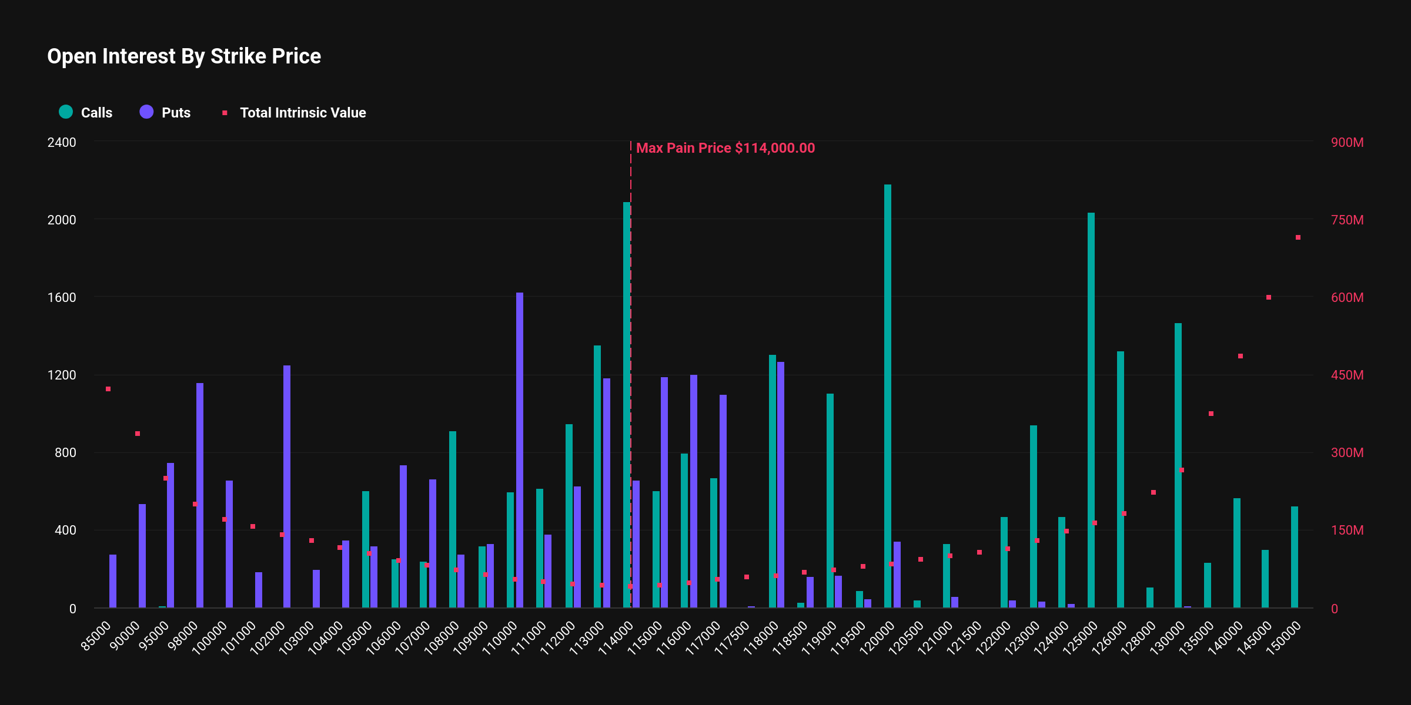Toggle the Puts legend purple circle

tap(146, 112)
